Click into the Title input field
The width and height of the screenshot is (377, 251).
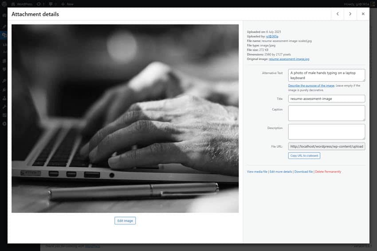click(326, 99)
